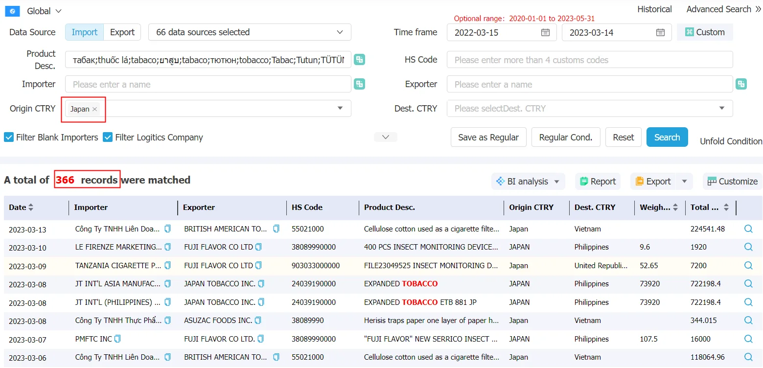Open the 66 data sources selected dropdown

pyautogui.click(x=250, y=32)
